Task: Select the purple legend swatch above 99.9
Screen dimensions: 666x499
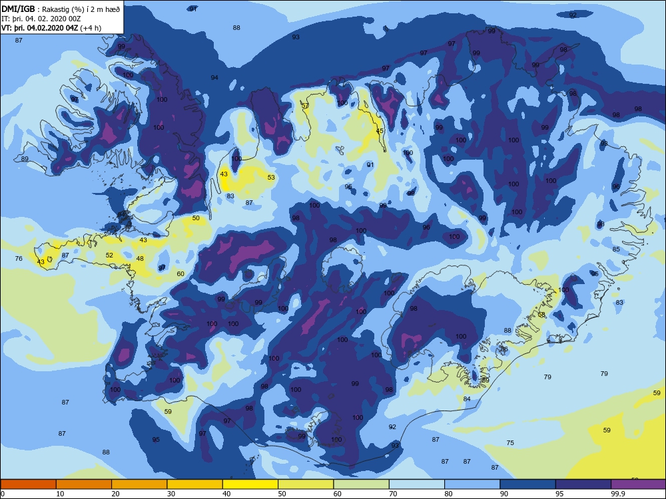Action: [x=639, y=484]
